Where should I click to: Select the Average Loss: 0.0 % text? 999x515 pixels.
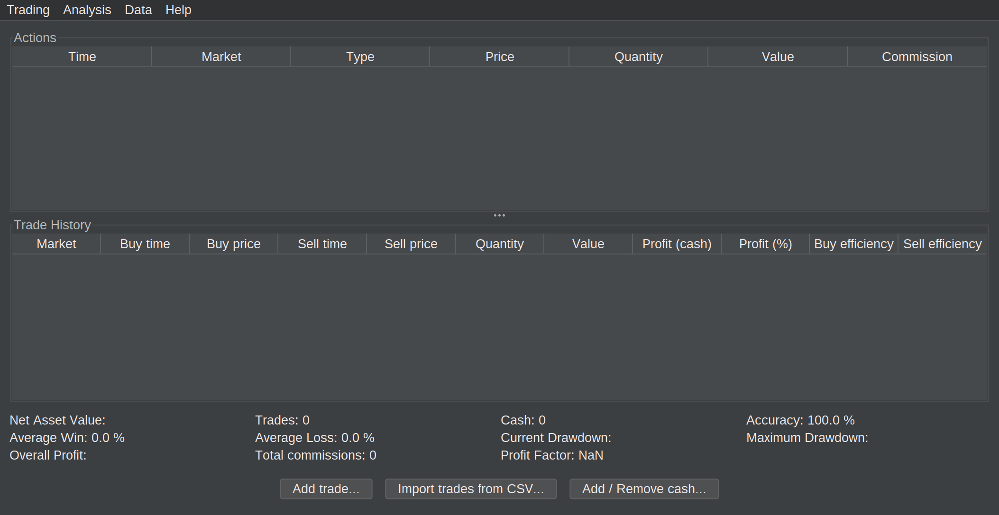tap(315, 438)
